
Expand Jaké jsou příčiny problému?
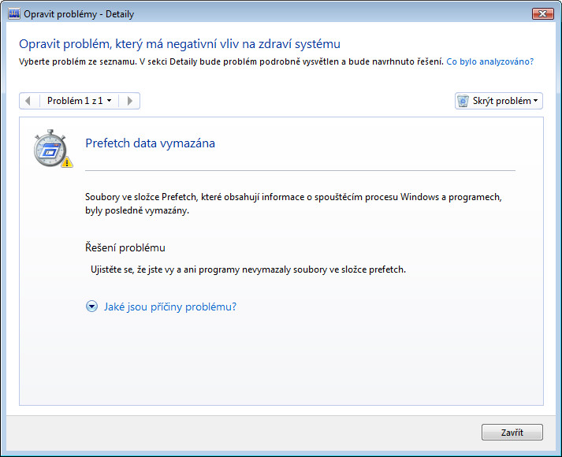(170, 307)
